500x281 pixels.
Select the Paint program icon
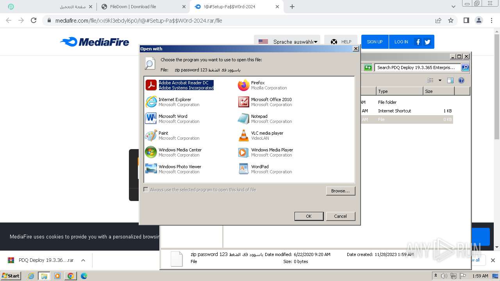pyautogui.click(x=151, y=135)
